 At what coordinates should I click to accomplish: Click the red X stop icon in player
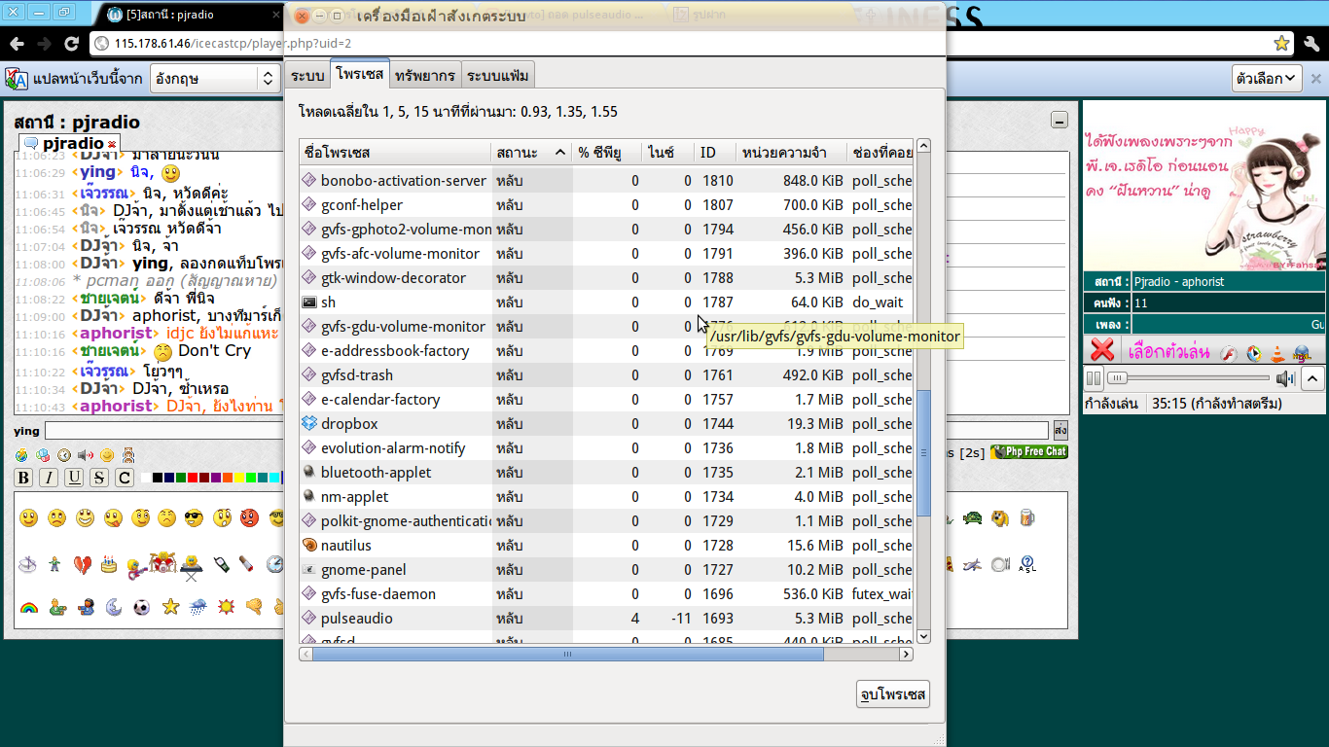tap(1101, 350)
